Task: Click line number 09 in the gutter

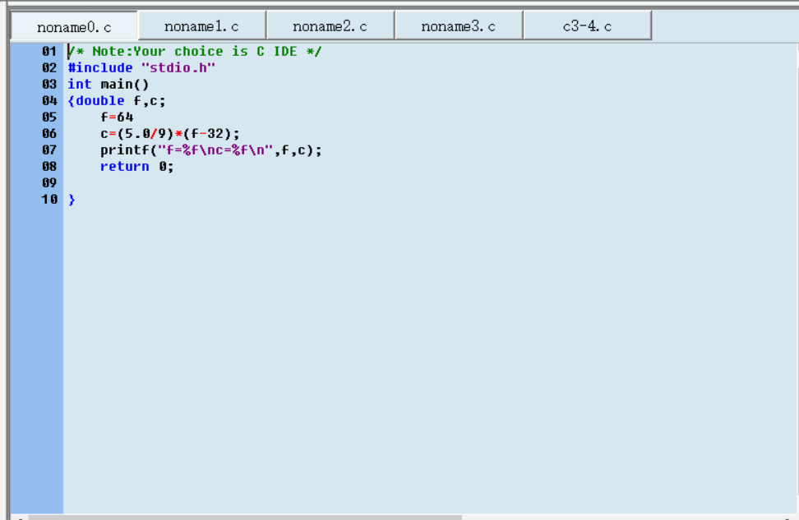Action: pos(49,183)
